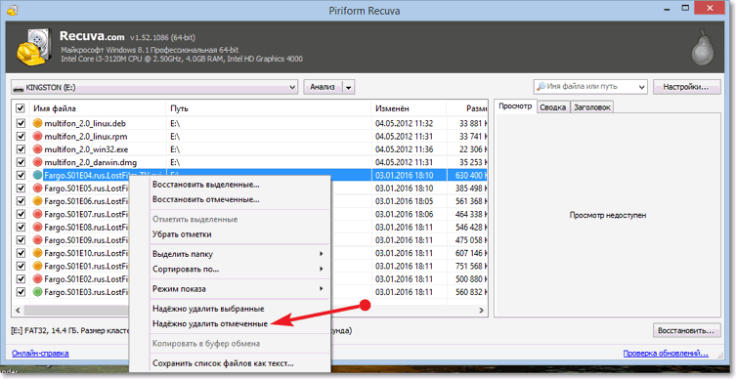Screen dimensions: 736x379
Task: Click red status dot of Fargo.S01E05
Action: (37, 189)
